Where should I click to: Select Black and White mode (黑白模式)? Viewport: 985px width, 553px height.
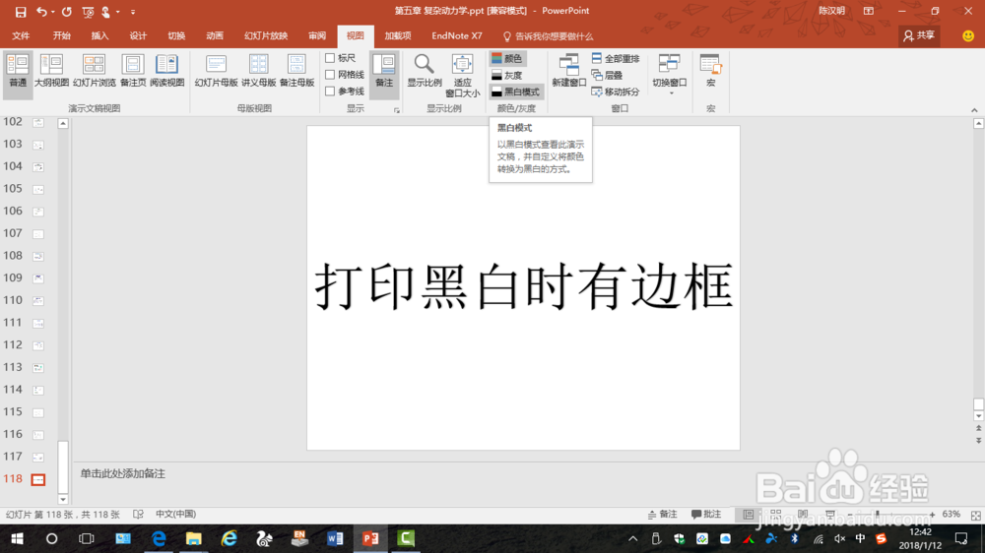pyautogui.click(x=516, y=92)
